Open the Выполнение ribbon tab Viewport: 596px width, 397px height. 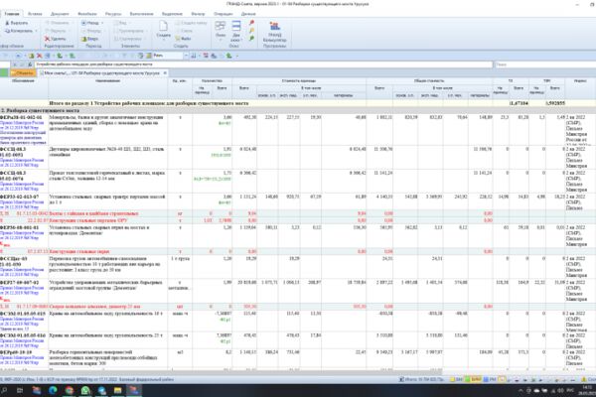tap(141, 14)
